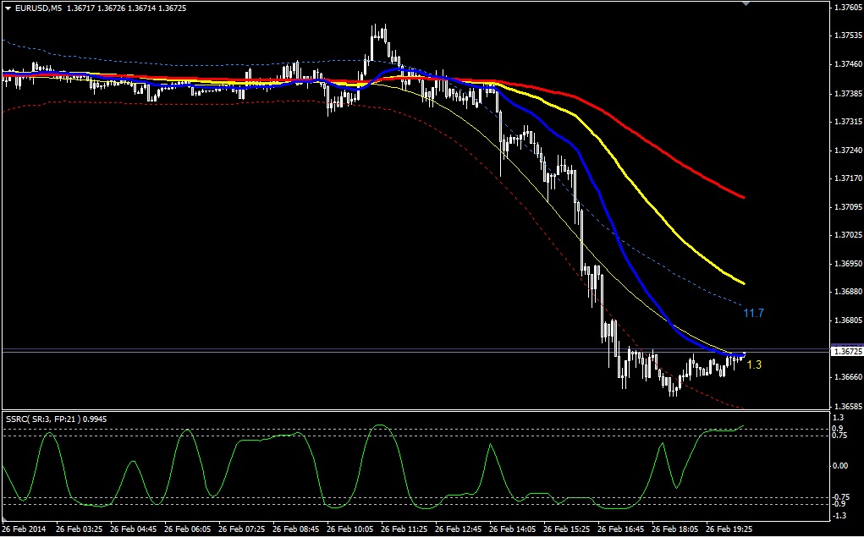Click the 0.00 level on SSRC scale
This screenshot has width=864, height=537.
coord(839,466)
